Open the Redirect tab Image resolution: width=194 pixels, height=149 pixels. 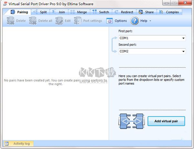point(124,12)
